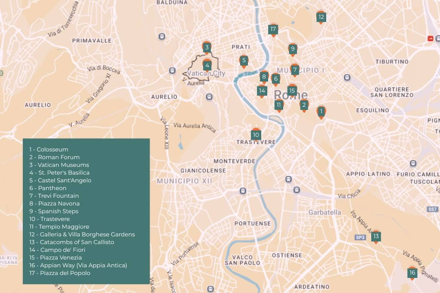Open marker 10 in Trastevere
Image resolution: width=440 pixels, height=293 pixels.
[256, 135]
